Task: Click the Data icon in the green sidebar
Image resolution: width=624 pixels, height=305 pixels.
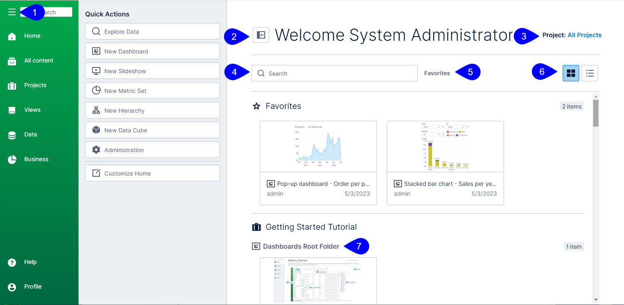Action: click(x=12, y=134)
